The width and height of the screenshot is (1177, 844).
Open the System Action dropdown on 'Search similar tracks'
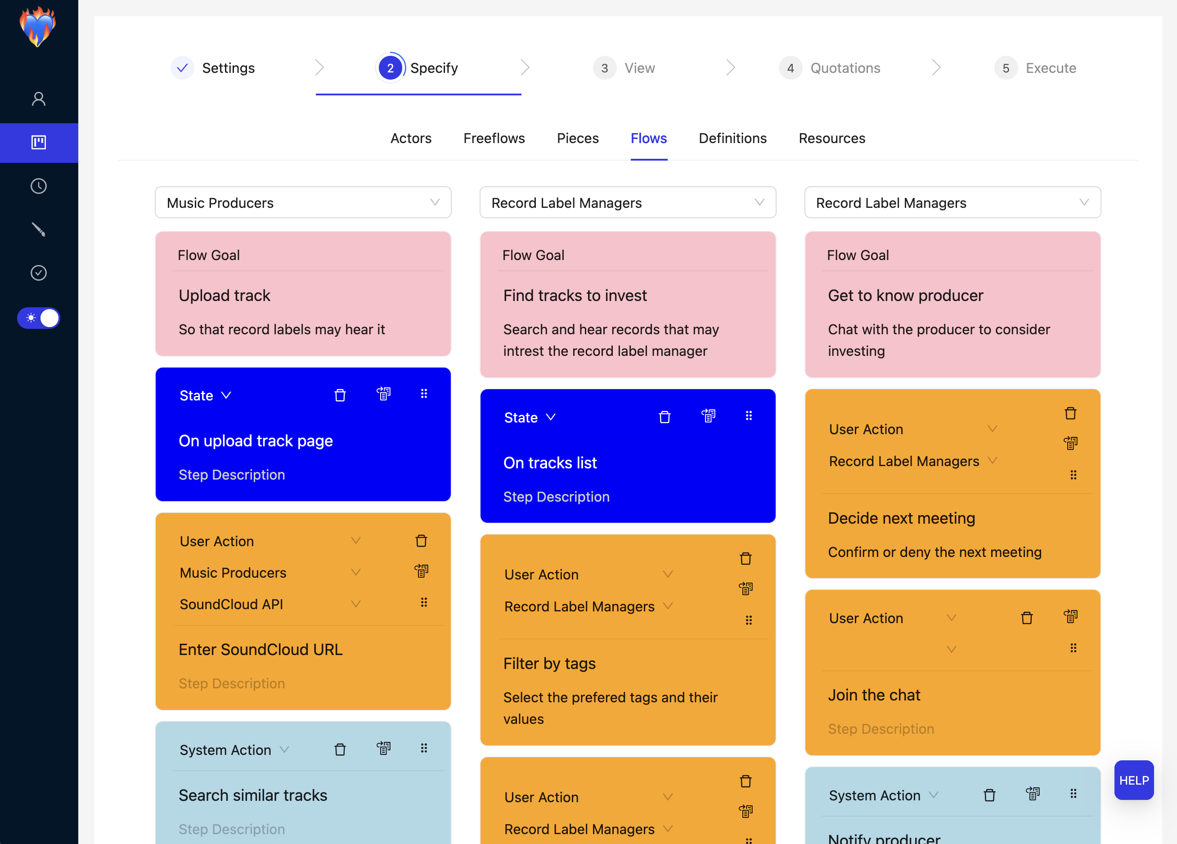pos(234,750)
